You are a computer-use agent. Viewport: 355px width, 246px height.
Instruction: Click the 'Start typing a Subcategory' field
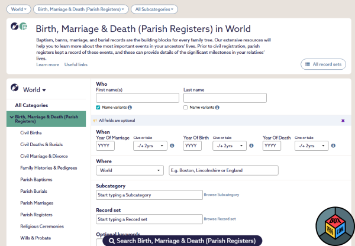[149, 195]
